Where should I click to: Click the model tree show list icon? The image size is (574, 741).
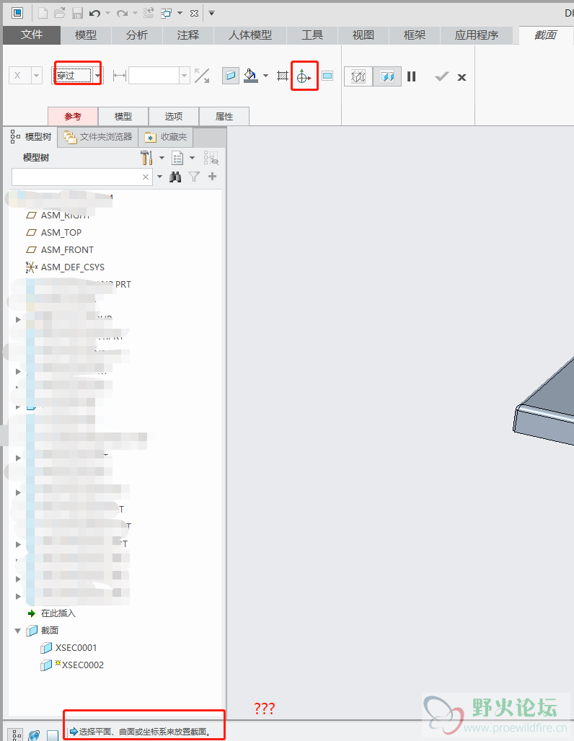pos(177,157)
